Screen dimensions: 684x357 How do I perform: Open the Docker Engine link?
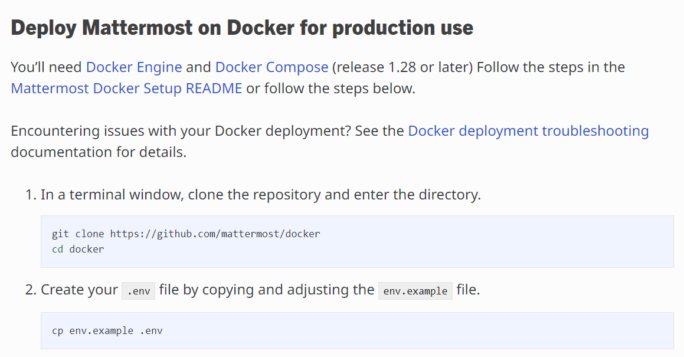tap(134, 67)
